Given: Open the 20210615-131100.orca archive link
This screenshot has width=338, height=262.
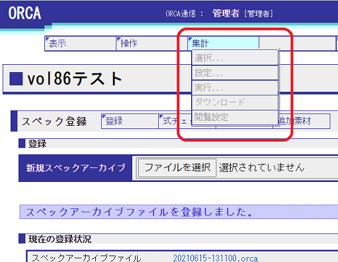Looking at the screenshot, I should click(x=215, y=258).
